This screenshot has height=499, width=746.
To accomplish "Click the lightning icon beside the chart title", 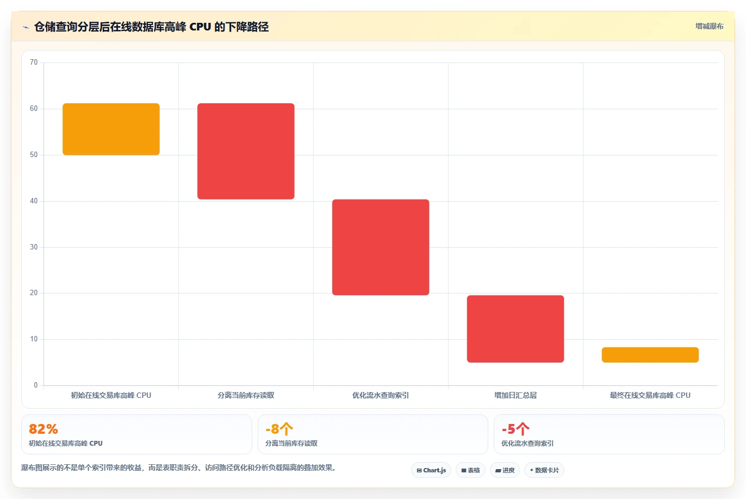I will pos(26,27).
